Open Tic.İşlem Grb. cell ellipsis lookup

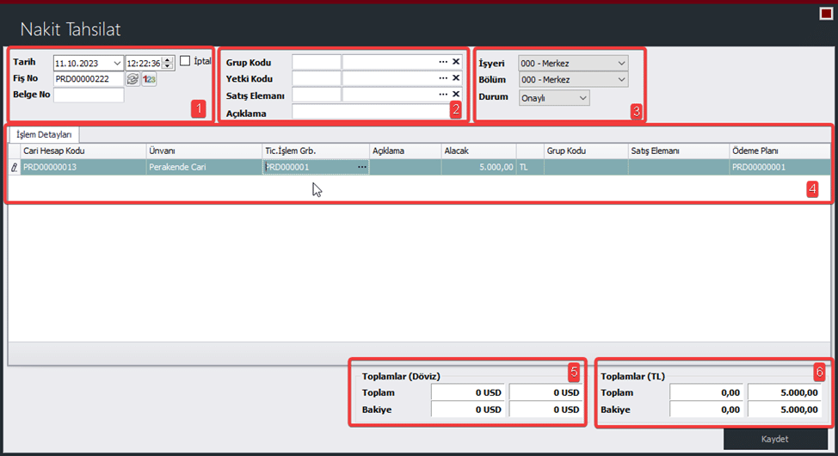tap(361, 167)
